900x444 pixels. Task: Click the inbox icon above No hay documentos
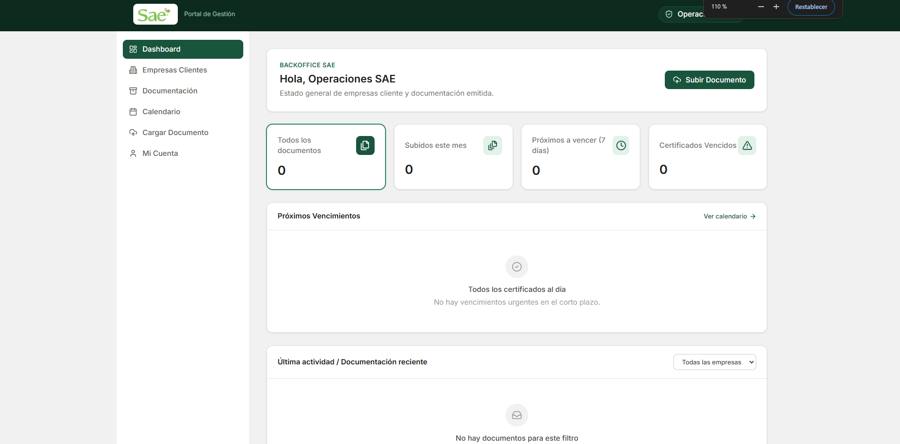(x=517, y=415)
